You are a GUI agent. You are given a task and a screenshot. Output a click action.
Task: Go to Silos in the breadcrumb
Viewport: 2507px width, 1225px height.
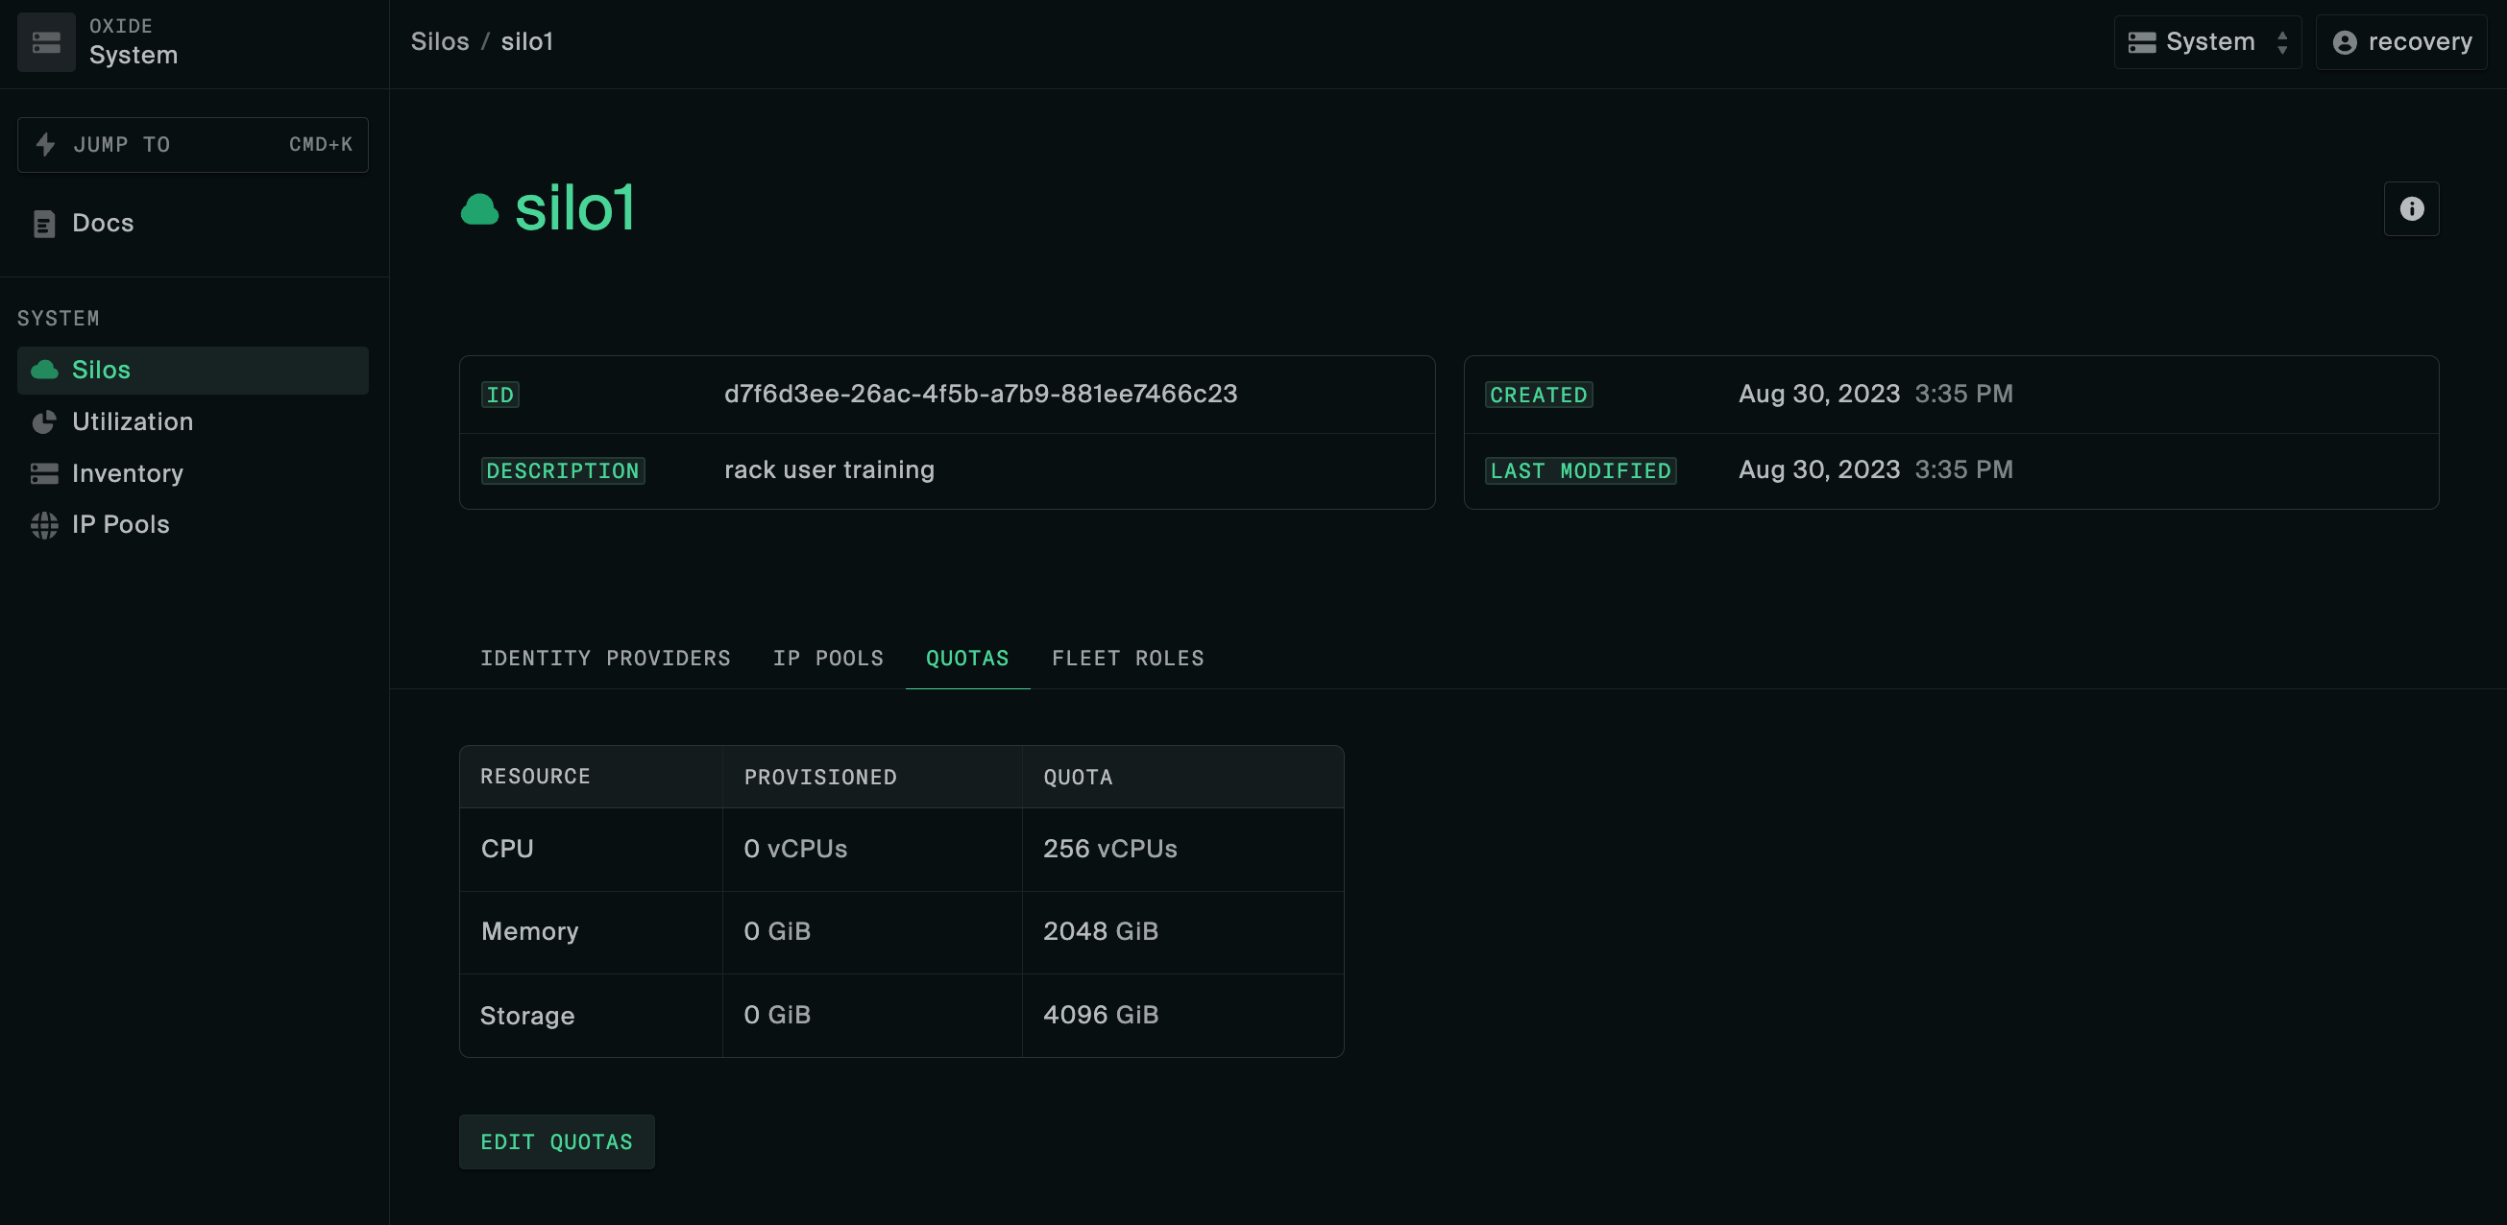(x=439, y=42)
